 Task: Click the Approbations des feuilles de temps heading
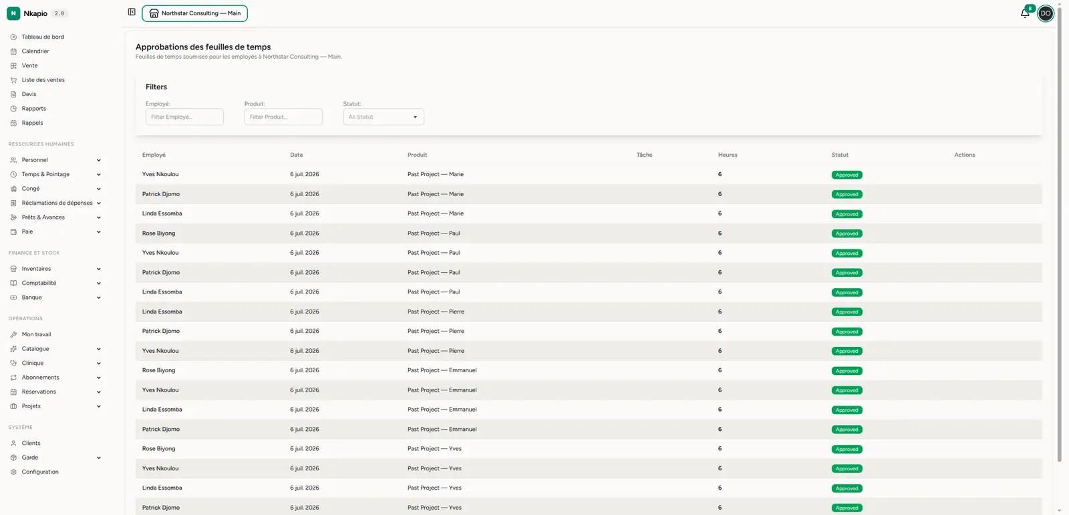(x=203, y=47)
